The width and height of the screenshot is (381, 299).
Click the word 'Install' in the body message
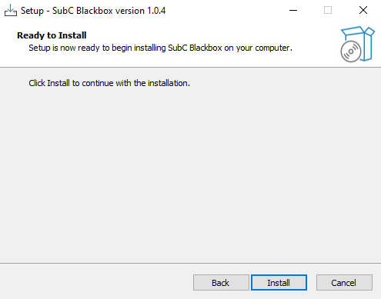coord(58,83)
